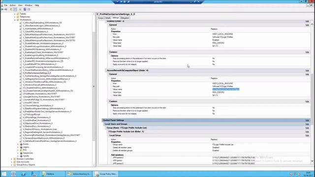The image size is (315, 177).
Task: Click the Group Policy Objects folder icon
Action: pos(15,165)
